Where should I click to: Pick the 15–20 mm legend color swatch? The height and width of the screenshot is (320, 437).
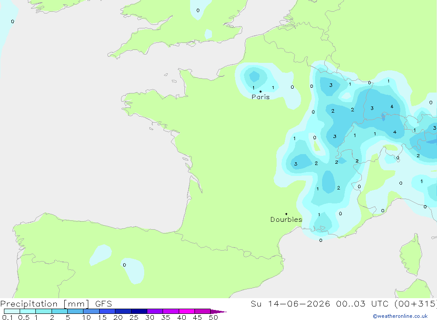[107, 311]
